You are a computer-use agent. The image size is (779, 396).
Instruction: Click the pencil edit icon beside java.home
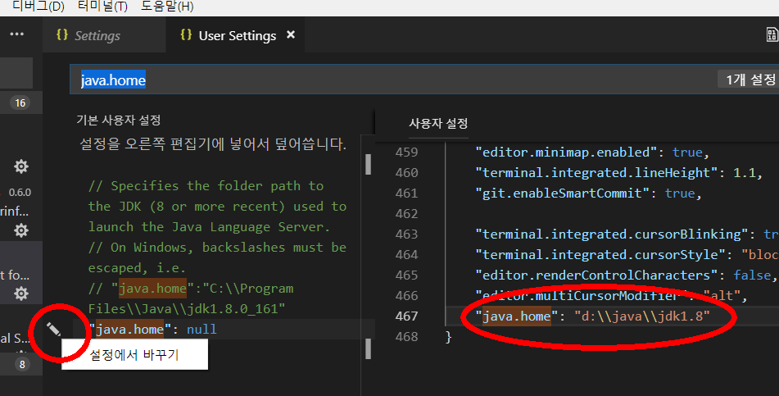54,330
